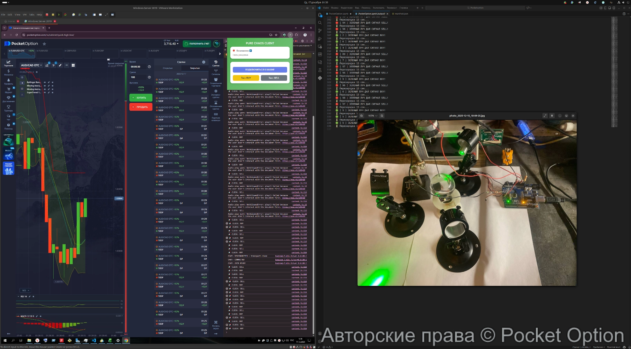The image size is (631, 349).
Task: Open the AUD/CAD OTC pair dropdown
Action: [31, 65]
